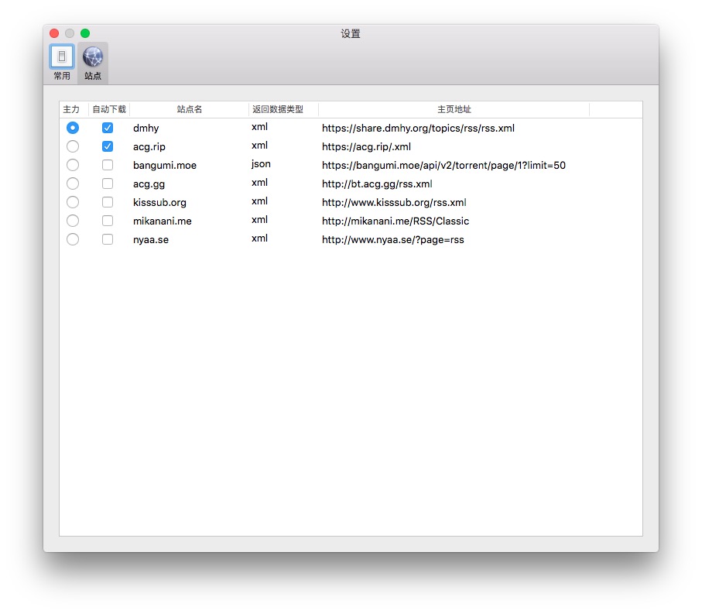Enable auto-download for bangumi.moe

tap(108, 165)
